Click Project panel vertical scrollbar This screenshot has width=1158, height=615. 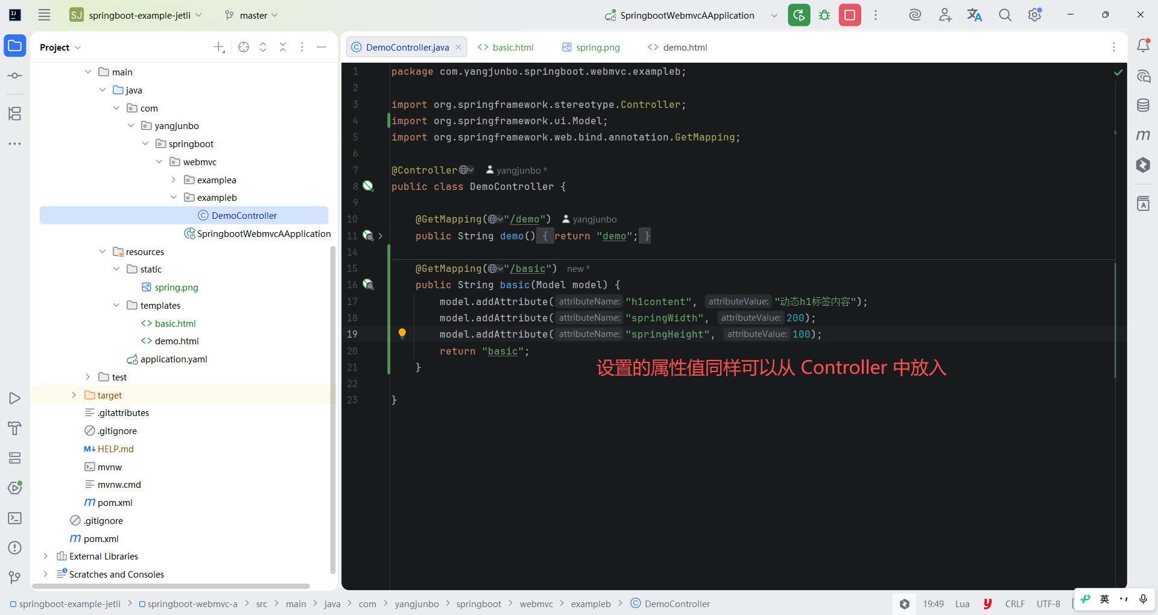point(332,409)
